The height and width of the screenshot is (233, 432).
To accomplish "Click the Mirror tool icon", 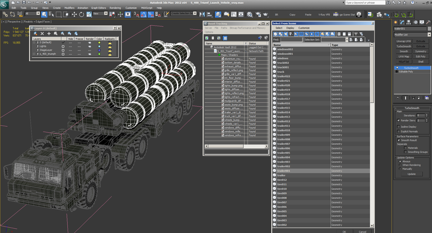I will [202, 14].
